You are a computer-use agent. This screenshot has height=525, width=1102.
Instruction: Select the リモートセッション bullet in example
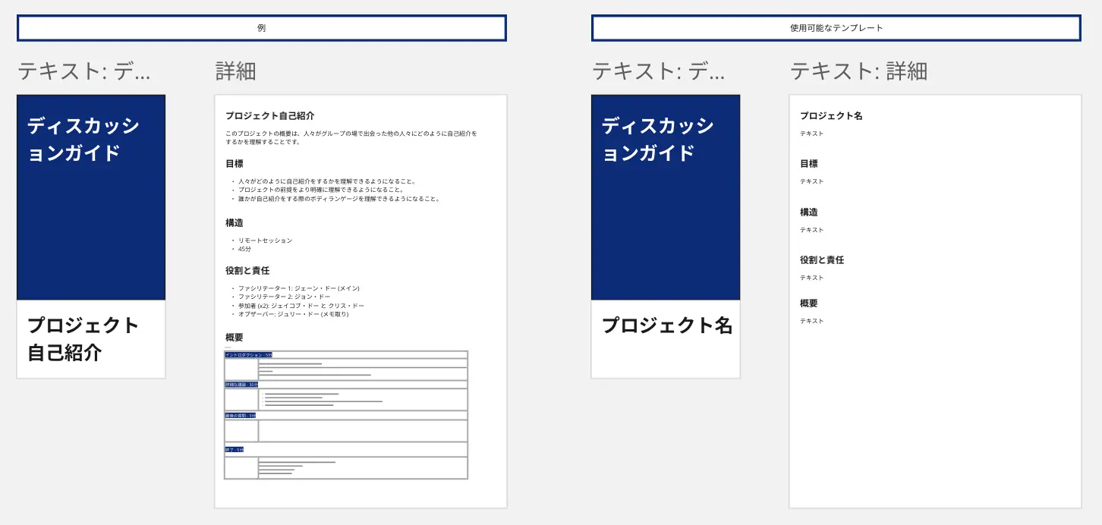[265, 240]
